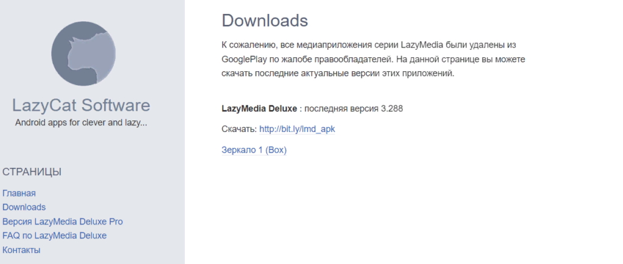Open Версия LazyMedia Deluxe Pro page
This screenshot has width=623, height=264.
pos(63,221)
